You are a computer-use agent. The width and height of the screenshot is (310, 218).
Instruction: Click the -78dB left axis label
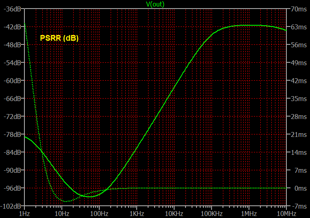tap(12, 134)
